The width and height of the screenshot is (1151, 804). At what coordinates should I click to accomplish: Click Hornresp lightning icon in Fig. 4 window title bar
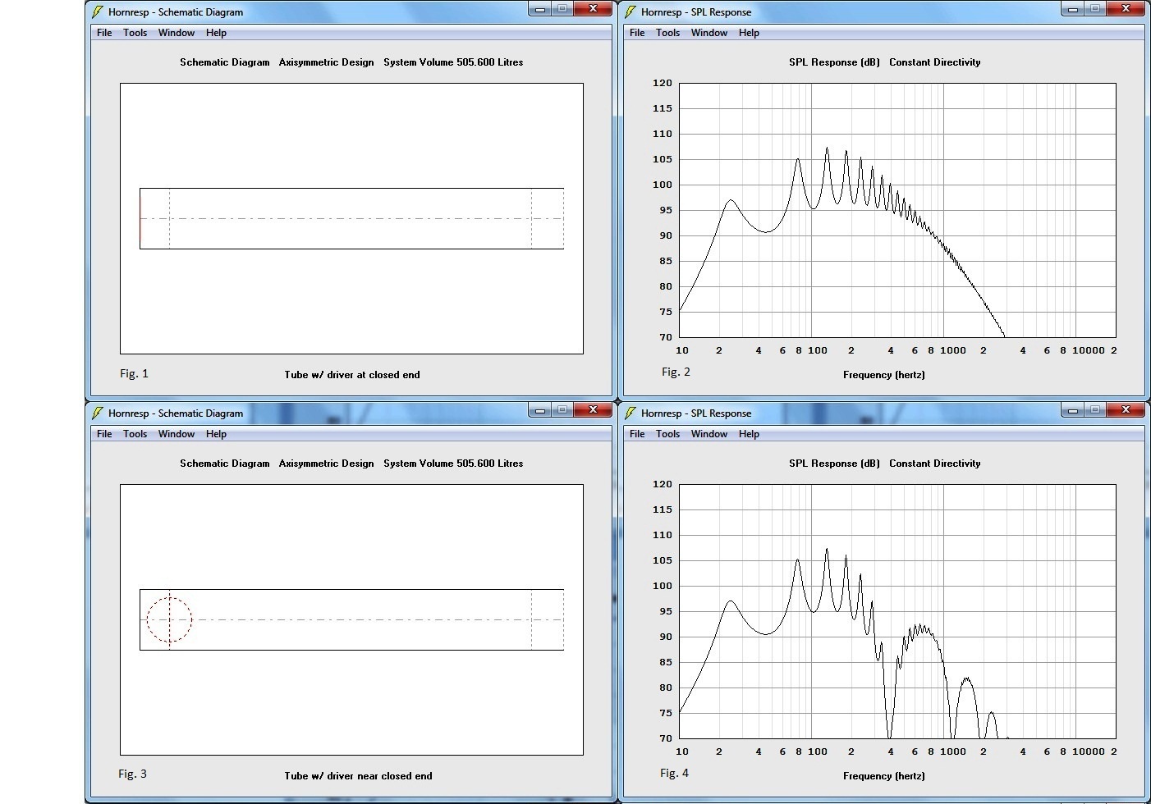(631, 413)
